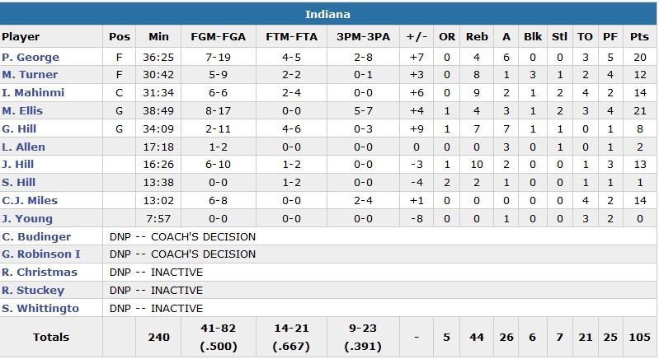Click the Reb column header
Screen dimensions: 659x359
click(x=477, y=37)
